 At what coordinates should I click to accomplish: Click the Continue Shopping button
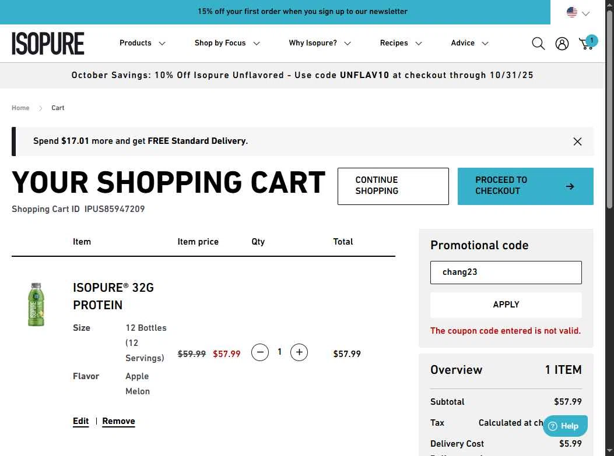coord(393,186)
